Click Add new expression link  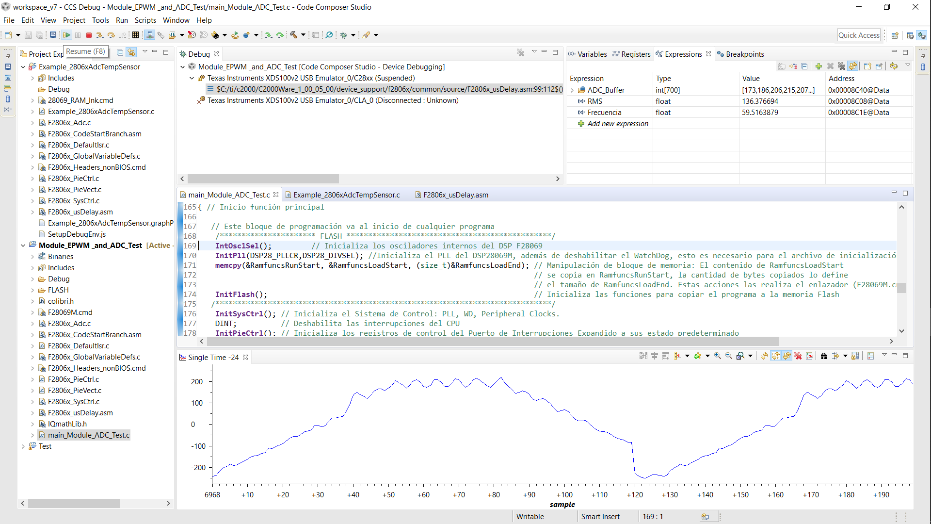618,124
